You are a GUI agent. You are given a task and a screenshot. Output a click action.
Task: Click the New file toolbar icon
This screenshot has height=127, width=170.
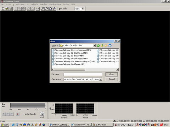3,8
